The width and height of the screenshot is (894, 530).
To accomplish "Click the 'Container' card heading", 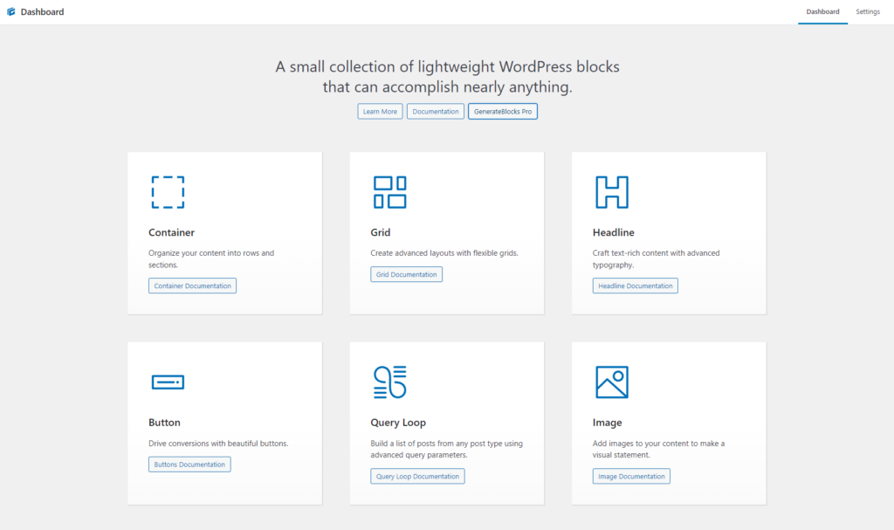I will (172, 232).
